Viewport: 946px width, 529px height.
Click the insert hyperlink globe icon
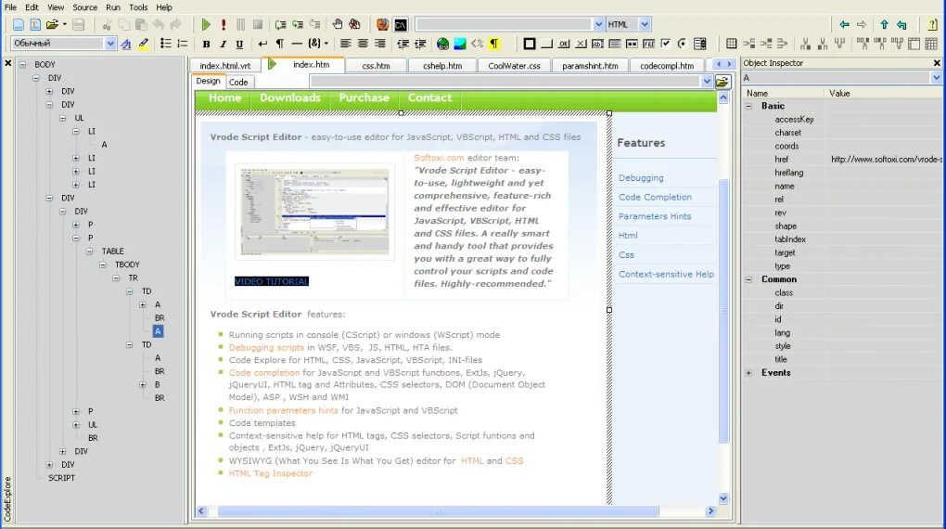[442, 44]
